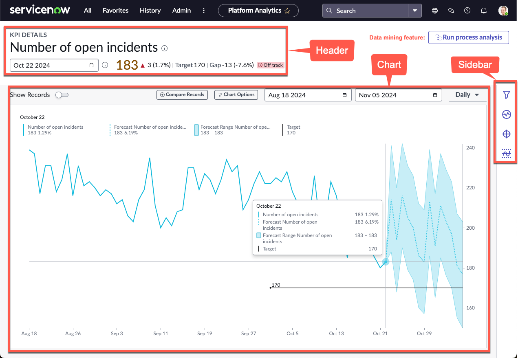Toggle the Show Records switch
Viewport: 518px width, 358px height.
(x=62, y=95)
